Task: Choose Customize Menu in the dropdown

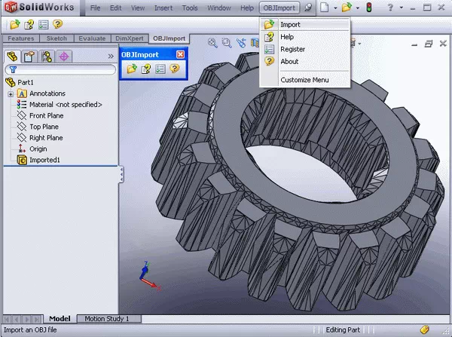Action: (x=304, y=80)
